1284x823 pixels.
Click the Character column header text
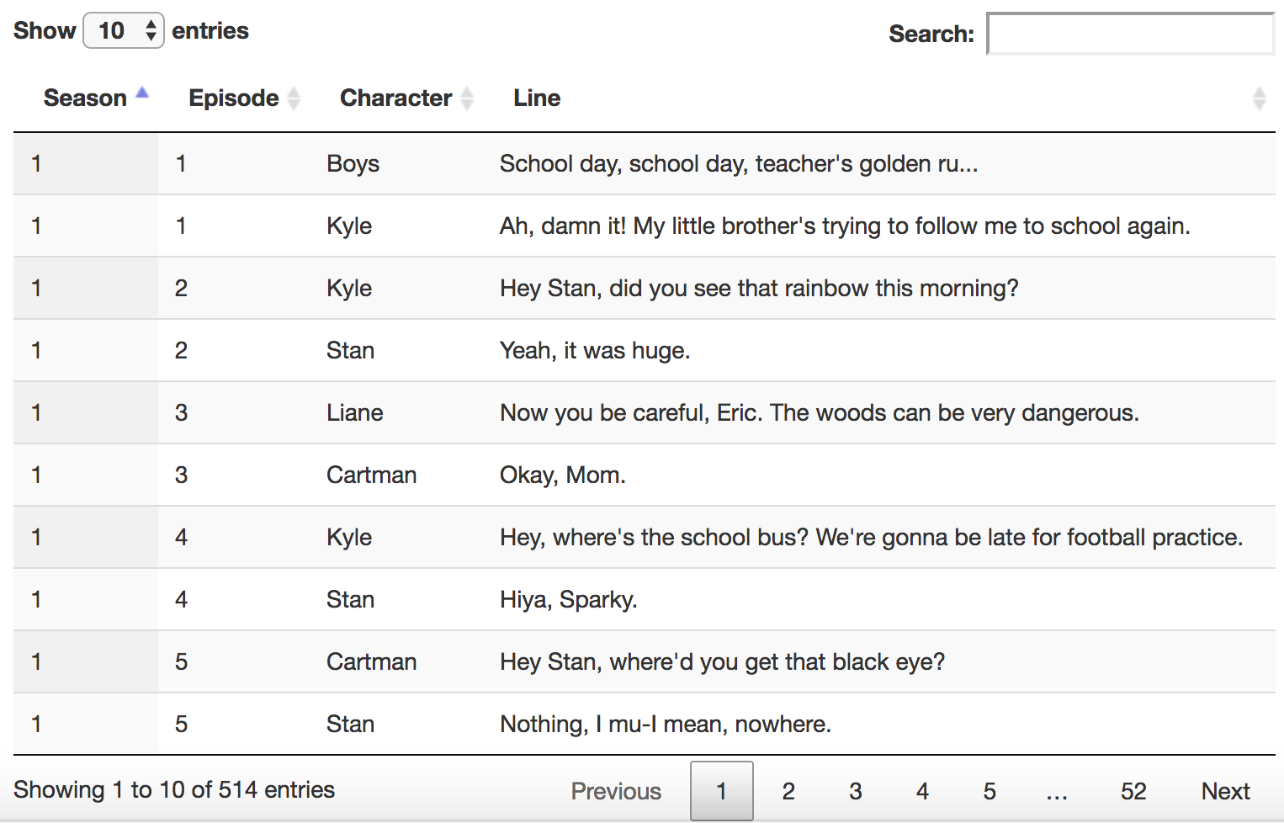tap(395, 98)
